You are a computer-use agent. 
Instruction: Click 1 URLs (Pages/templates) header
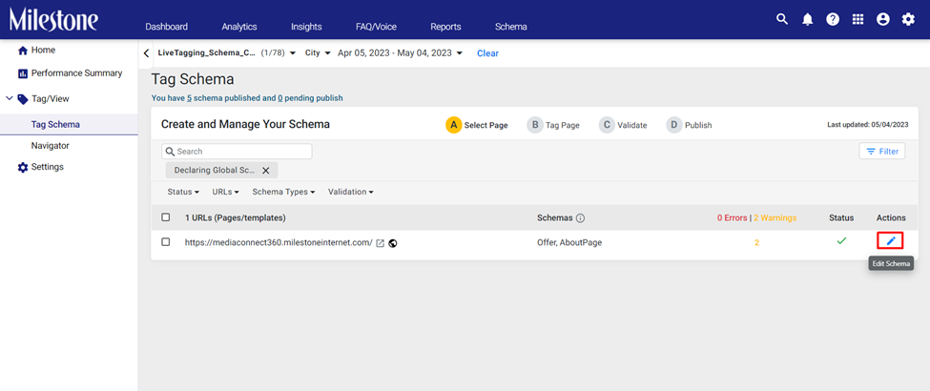click(236, 217)
